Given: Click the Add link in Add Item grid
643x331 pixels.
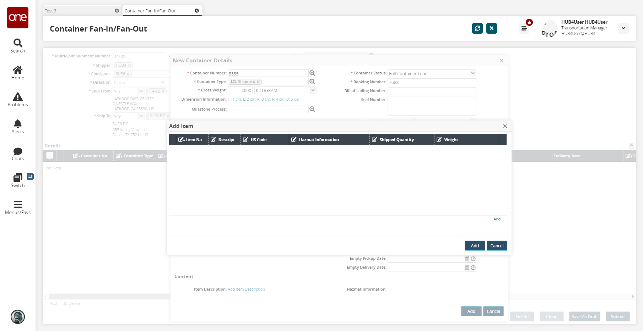Looking at the screenshot, I should point(497,219).
